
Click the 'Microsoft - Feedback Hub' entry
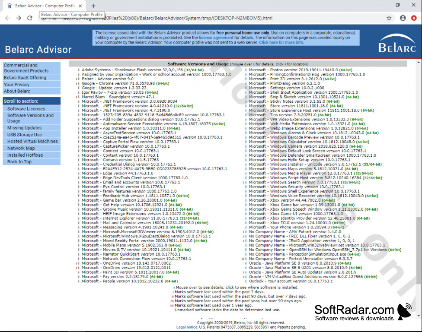point(135,196)
